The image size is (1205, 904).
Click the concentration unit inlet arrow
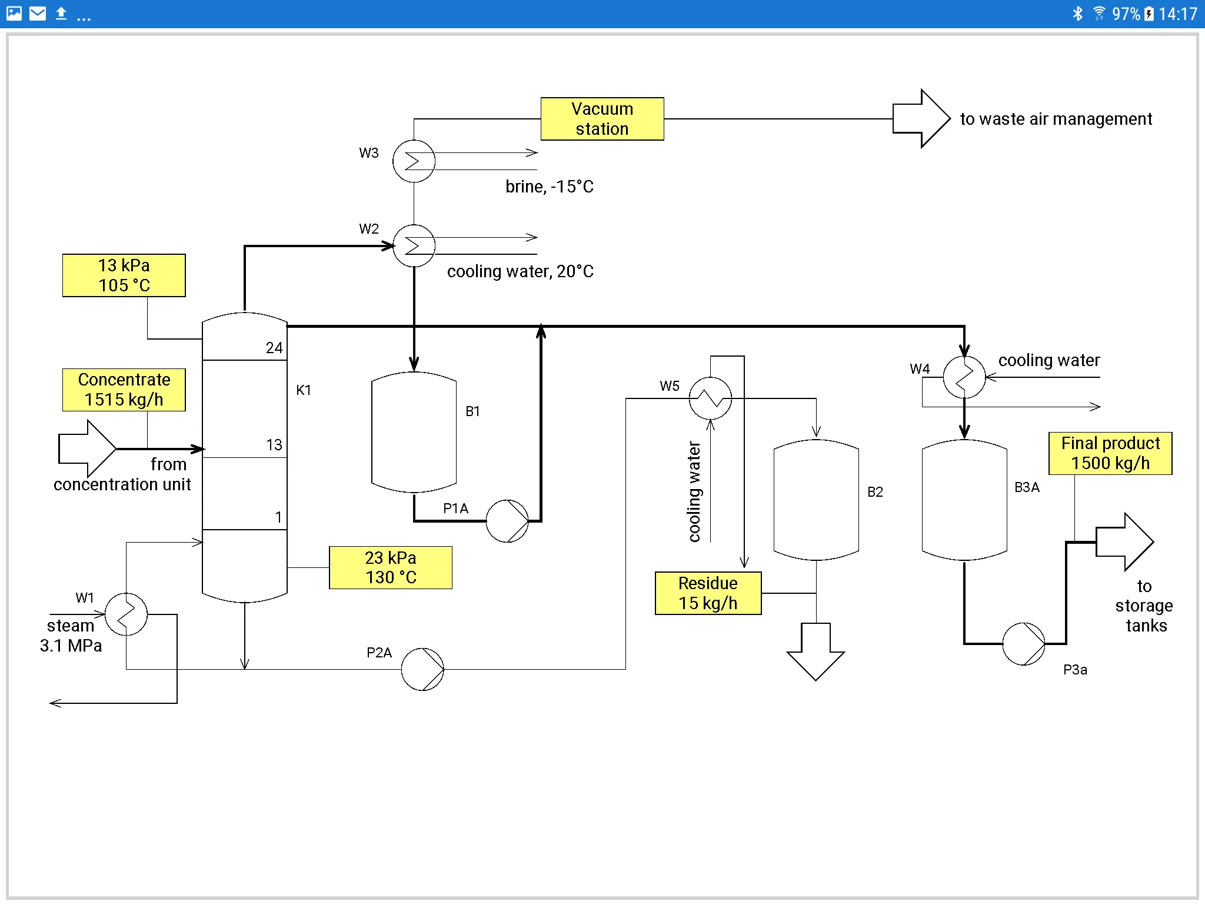88,448
